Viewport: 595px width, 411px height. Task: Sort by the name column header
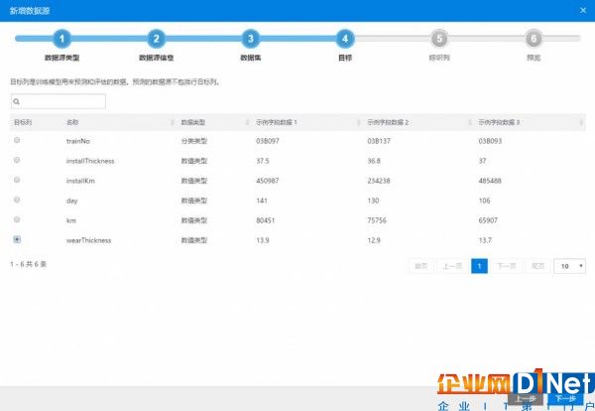click(x=72, y=122)
